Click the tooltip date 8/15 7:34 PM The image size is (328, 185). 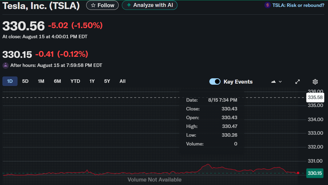pyautogui.click(x=223, y=100)
